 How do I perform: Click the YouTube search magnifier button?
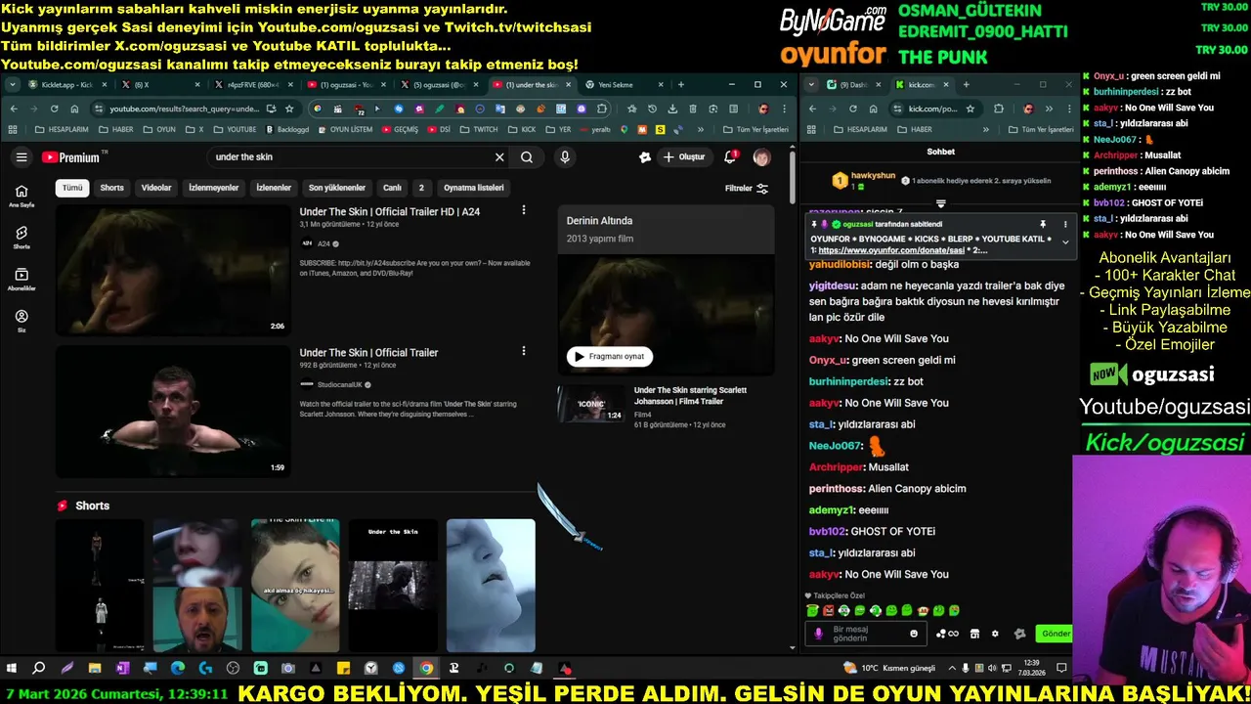click(527, 157)
